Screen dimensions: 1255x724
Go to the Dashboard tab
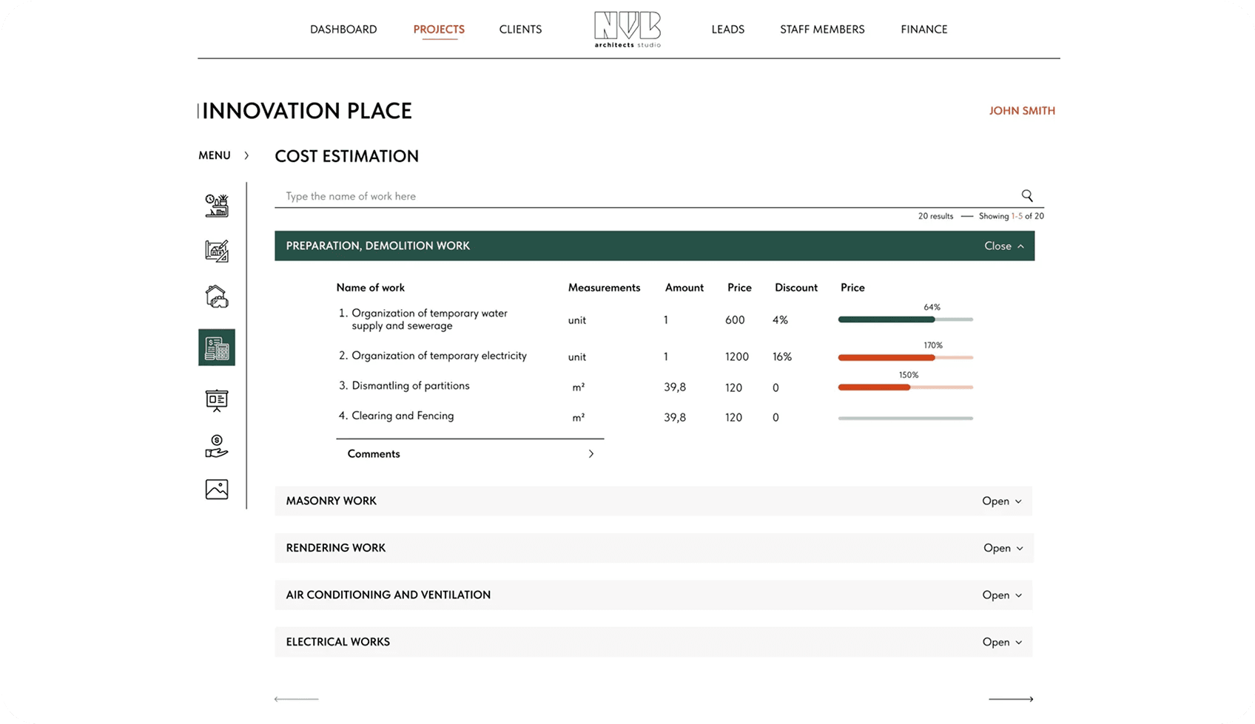[x=343, y=30]
